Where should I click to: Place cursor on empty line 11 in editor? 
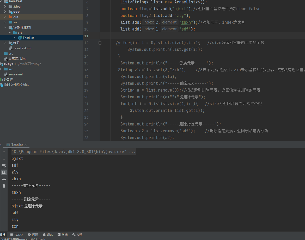202,36
